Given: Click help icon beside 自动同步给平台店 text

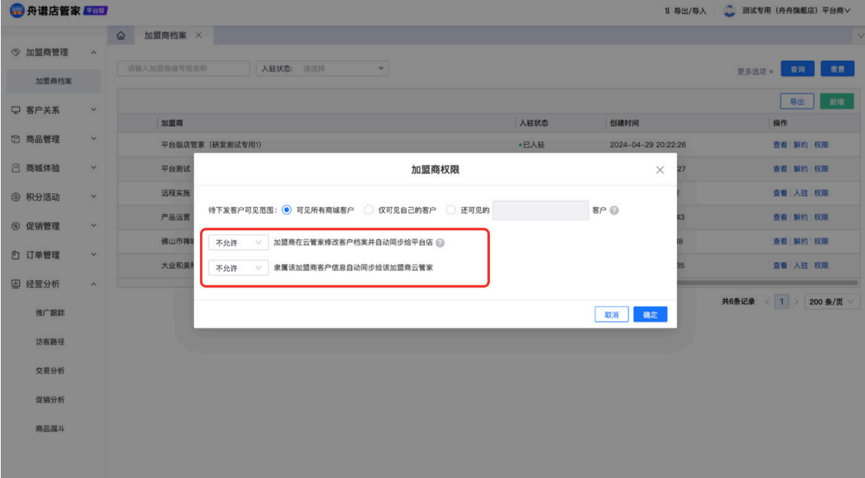Looking at the screenshot, I should click(439, 243).
